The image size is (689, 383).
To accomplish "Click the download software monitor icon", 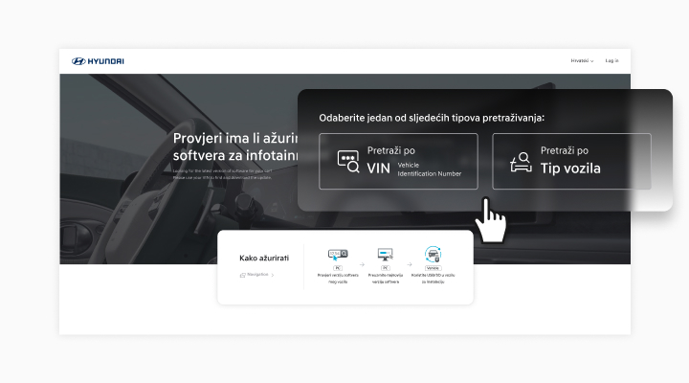I will (x=385, y=255).
